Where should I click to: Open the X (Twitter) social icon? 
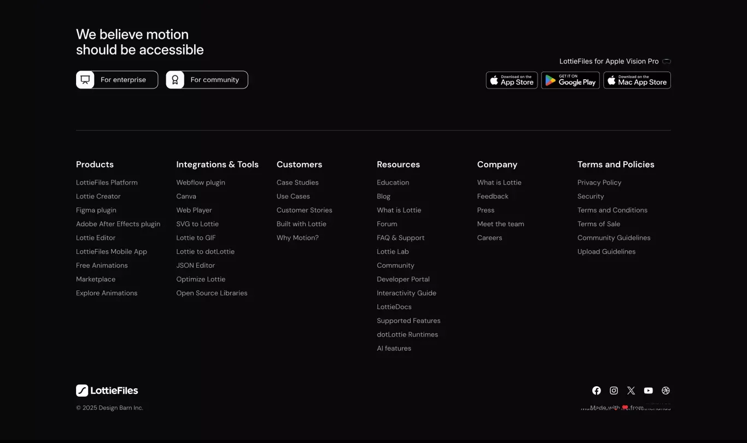(631, 391)
